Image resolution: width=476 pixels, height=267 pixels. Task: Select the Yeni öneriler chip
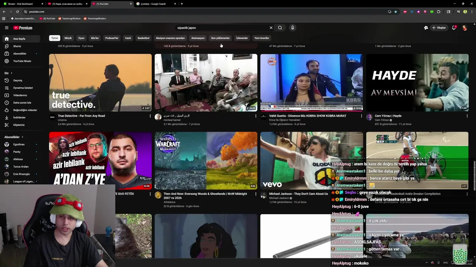[262, 38]
